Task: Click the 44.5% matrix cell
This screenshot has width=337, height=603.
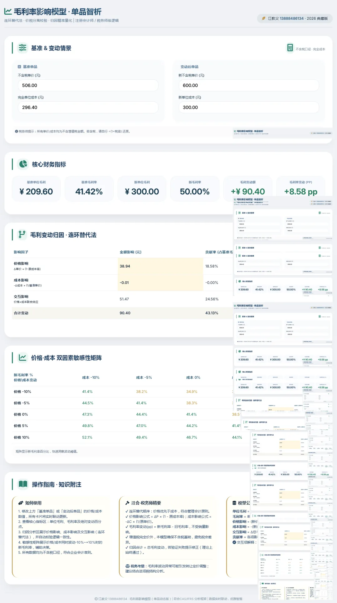Action: (88, 403)
